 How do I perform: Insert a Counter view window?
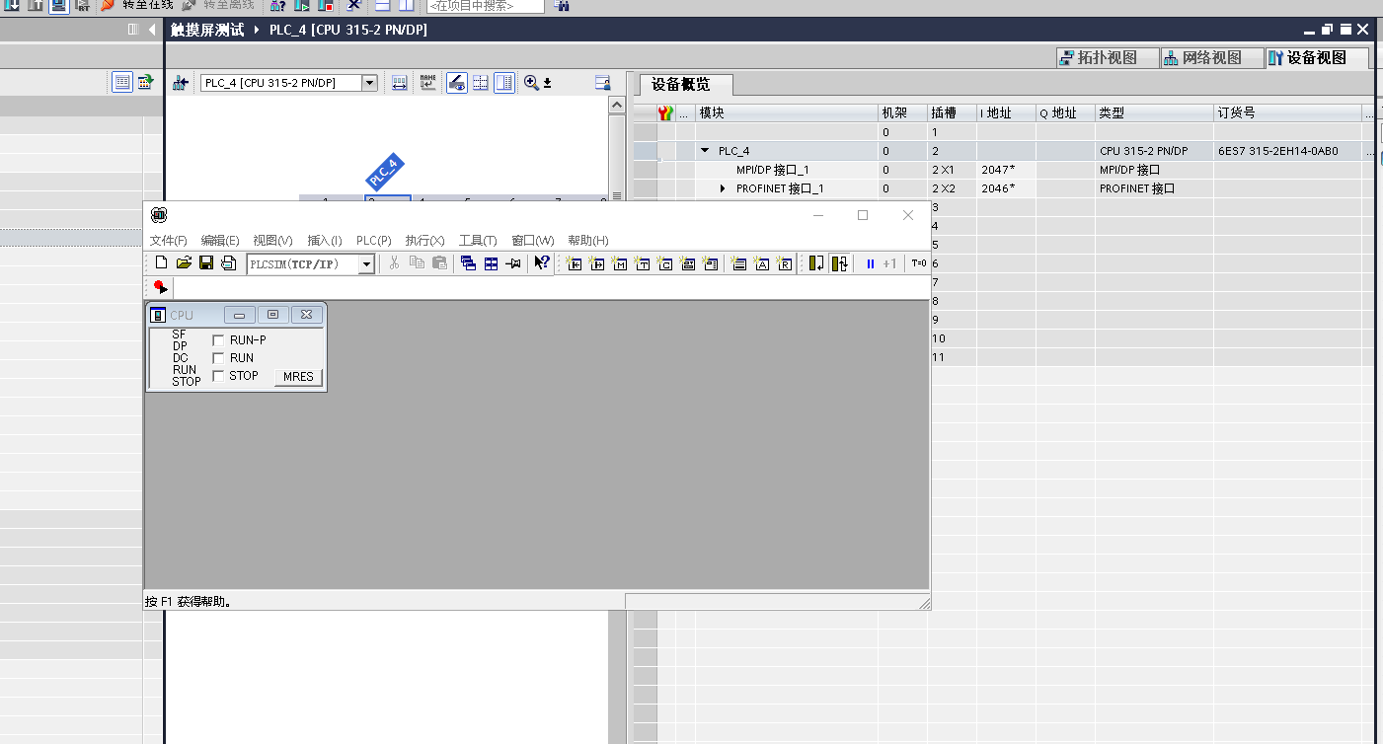(664, 263)
